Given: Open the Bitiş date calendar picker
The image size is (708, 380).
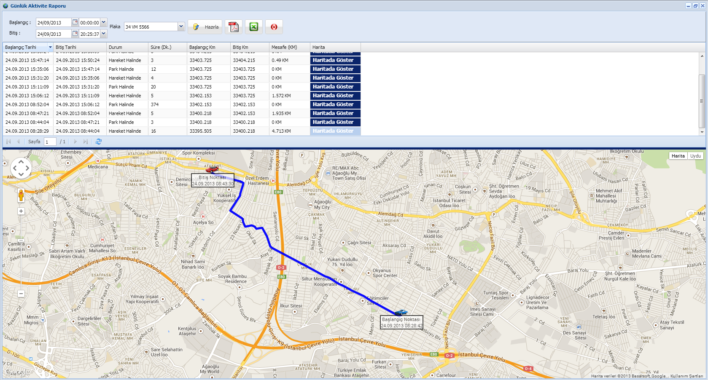Looking at the screenshot, I should pyautogui.click(x=75, y=34).
